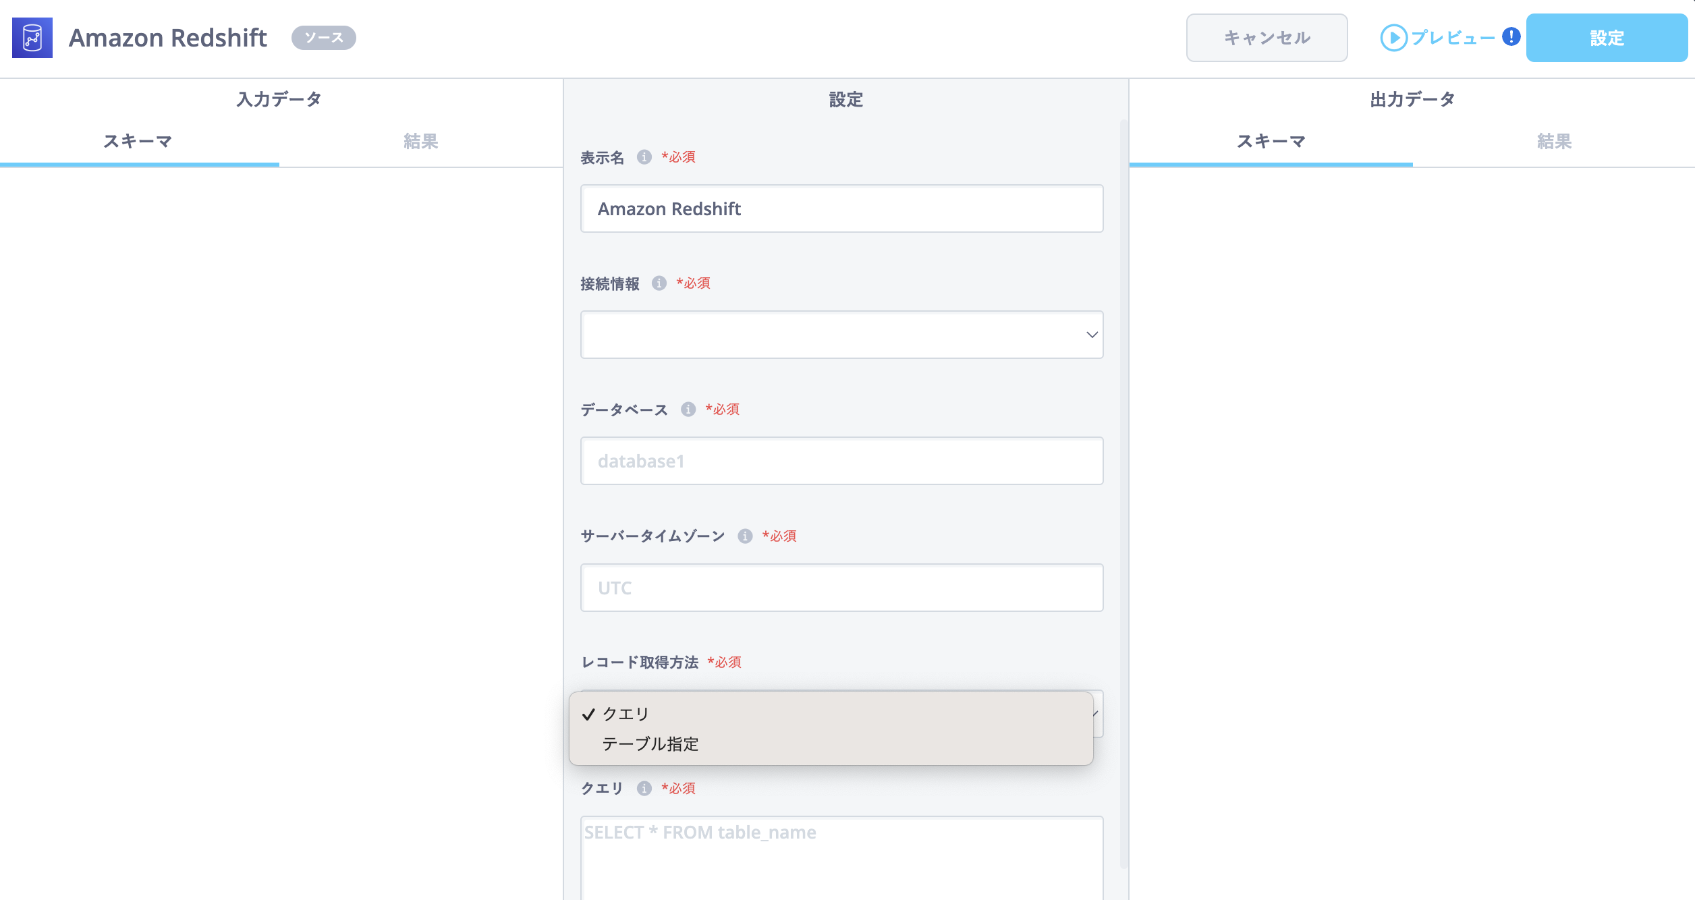Click the キャンセル button
Image resolution: width=1695 pixels, height=900 pixels.
[x=1267, y=38]
